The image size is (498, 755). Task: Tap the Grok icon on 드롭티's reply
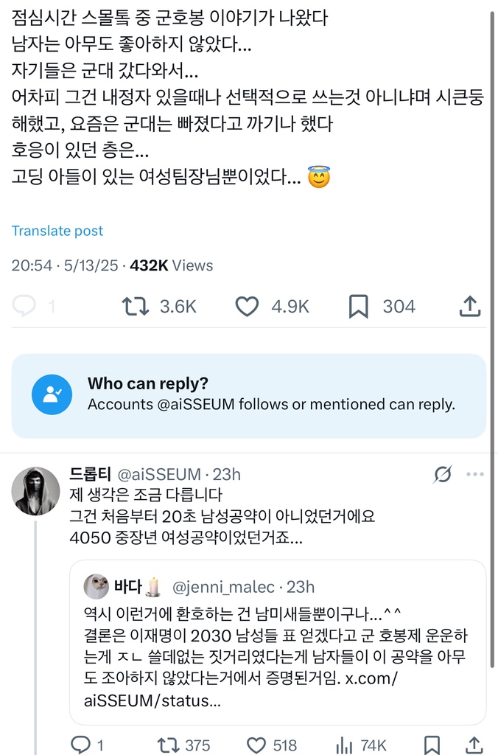tap(442, 475)
